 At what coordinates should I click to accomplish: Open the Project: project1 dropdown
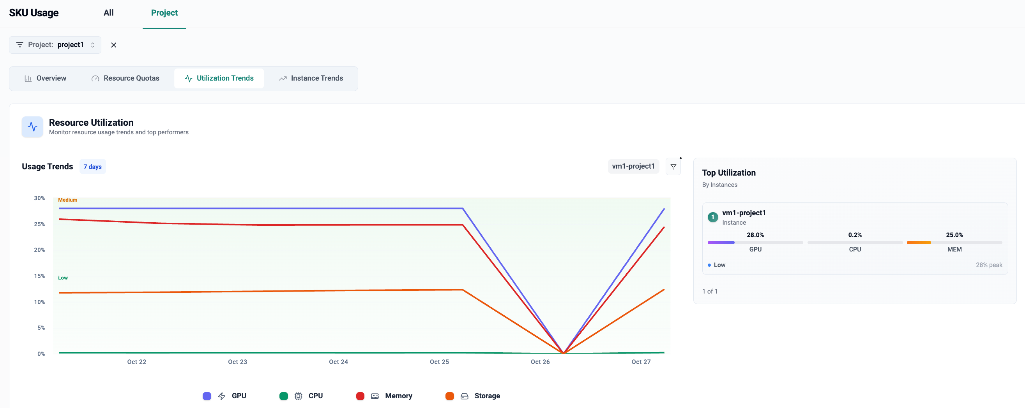pos(55,45)
